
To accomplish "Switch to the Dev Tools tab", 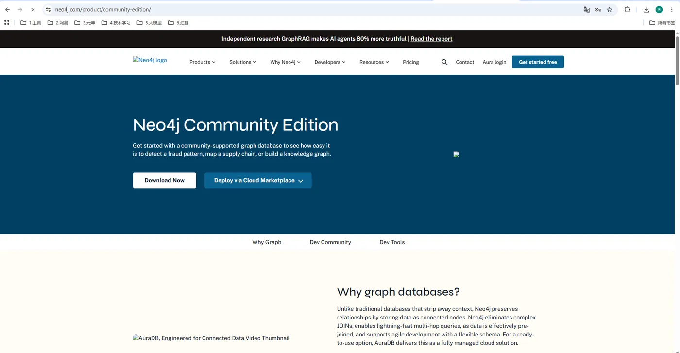I will point(392,242).
